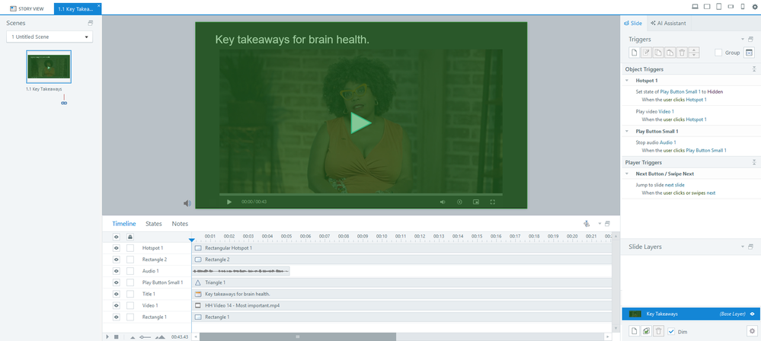Stop the timeline preview
Viewport: 761px width, 341px height.
point(116,336)
